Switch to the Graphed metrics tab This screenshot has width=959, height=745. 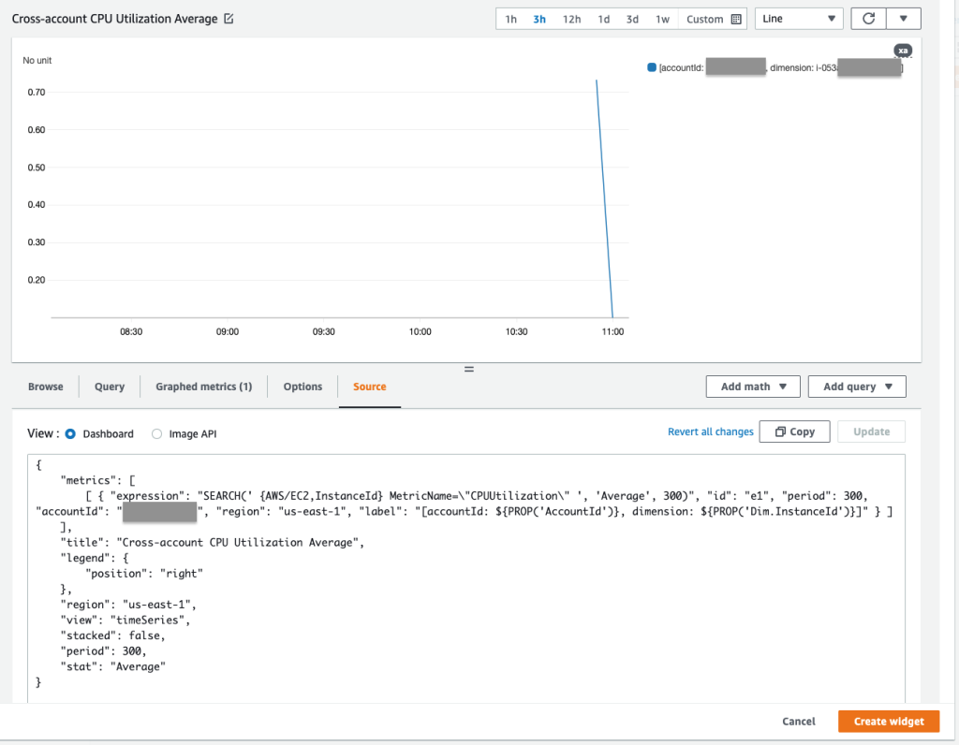203,386
